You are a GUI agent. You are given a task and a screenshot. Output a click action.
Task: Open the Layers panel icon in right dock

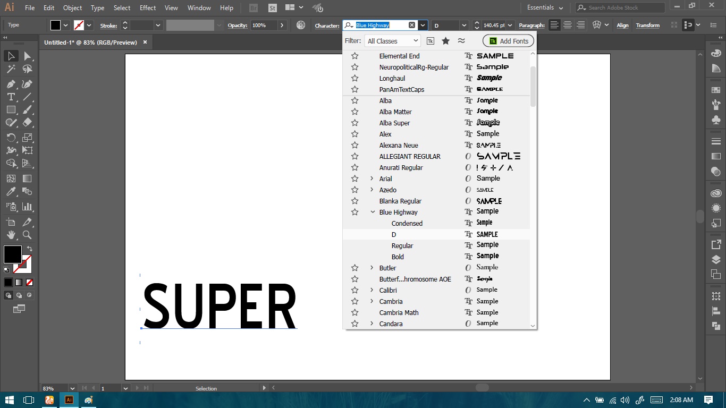coord(716,260)
